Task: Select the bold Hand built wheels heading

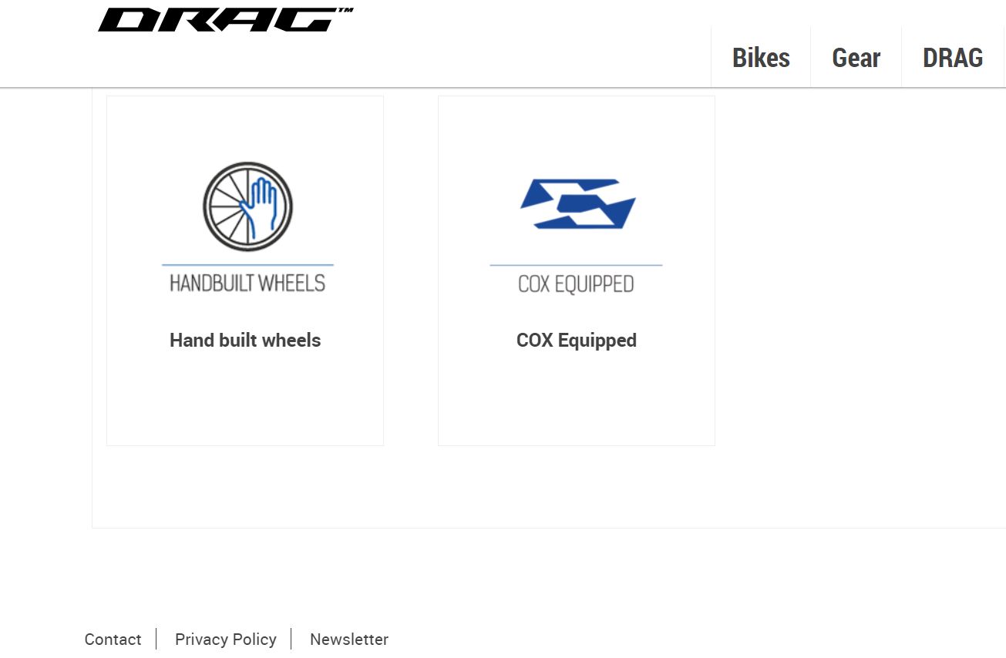Action: point(245,341)
